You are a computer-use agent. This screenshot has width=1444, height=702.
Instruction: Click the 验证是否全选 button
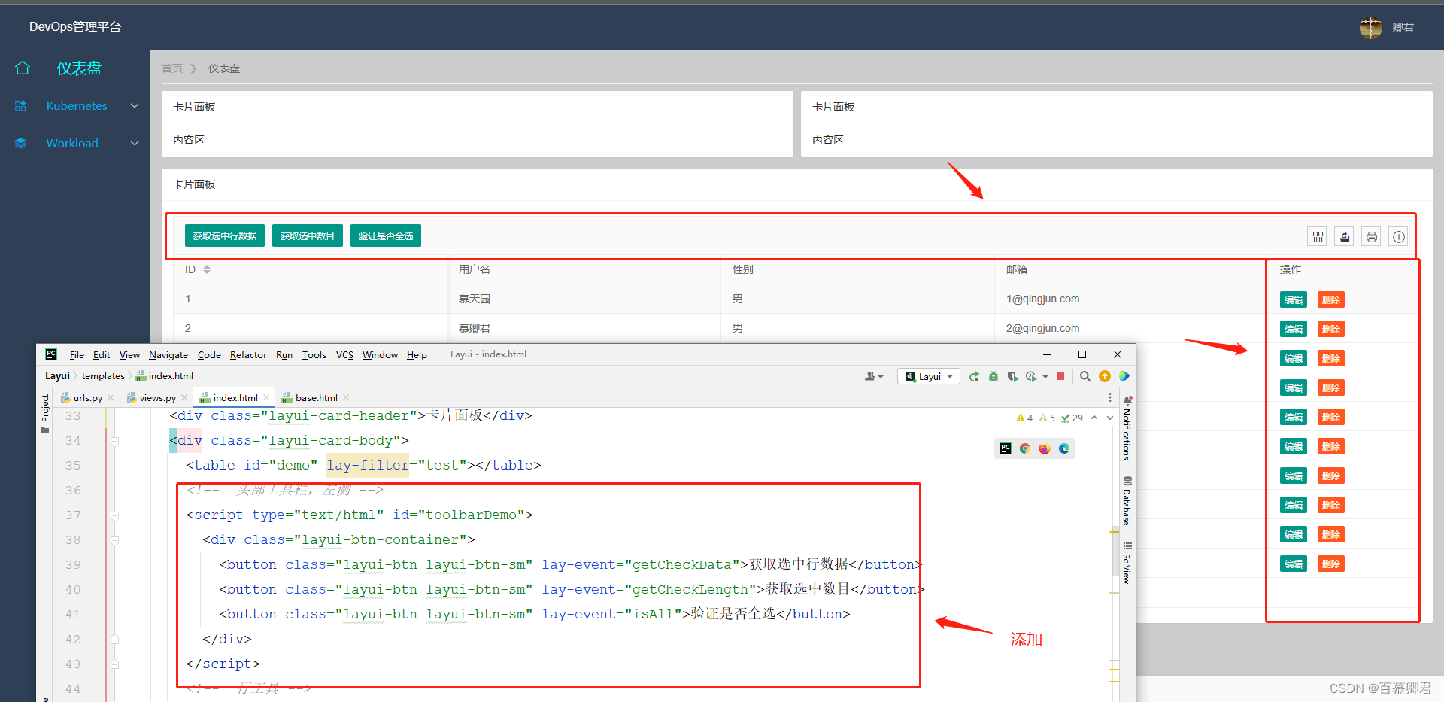click(x=386, y=236)
